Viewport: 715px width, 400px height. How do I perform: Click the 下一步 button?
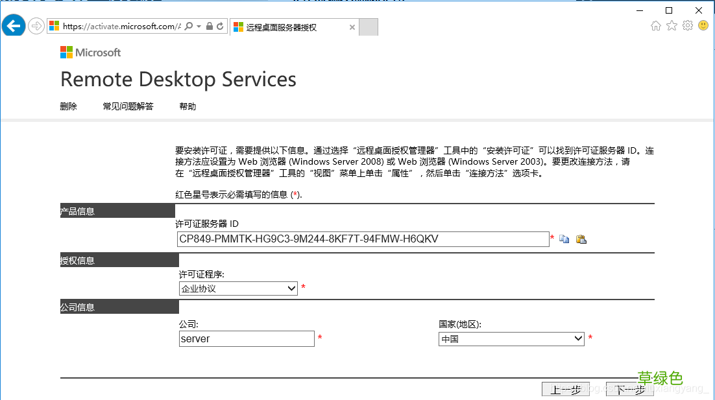[628, 388]
